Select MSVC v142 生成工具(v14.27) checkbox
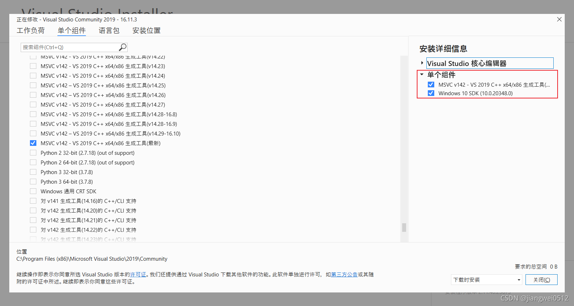Image resolution: width=574 pixels, height=306 pixels. (x=33, y=104)
